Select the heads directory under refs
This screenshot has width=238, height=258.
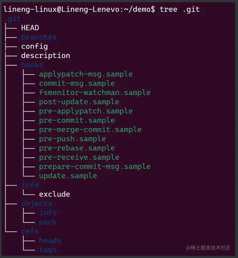pyautogui.click(x=50, y=240)
